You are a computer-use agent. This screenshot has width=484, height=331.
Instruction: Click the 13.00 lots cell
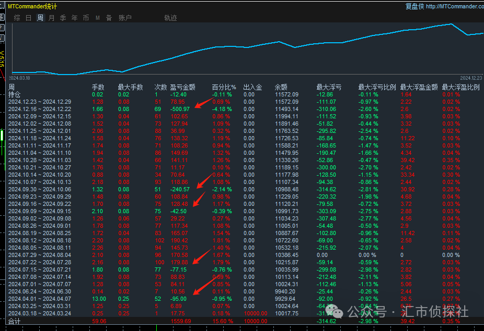99,299
